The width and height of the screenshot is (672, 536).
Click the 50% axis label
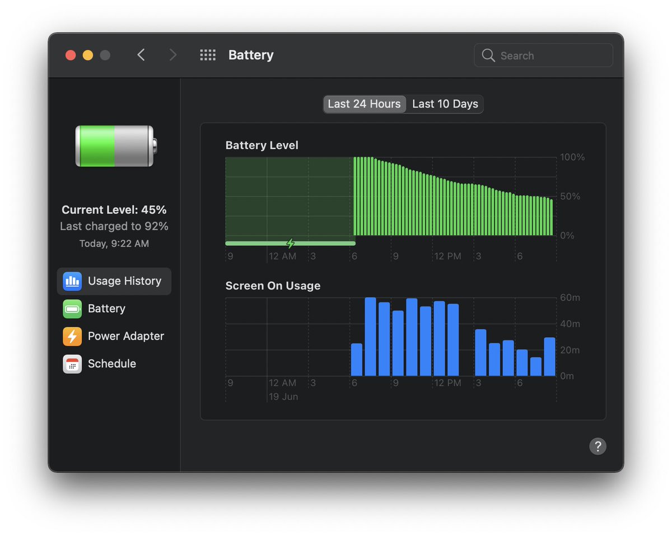click(x=570, y=197)
